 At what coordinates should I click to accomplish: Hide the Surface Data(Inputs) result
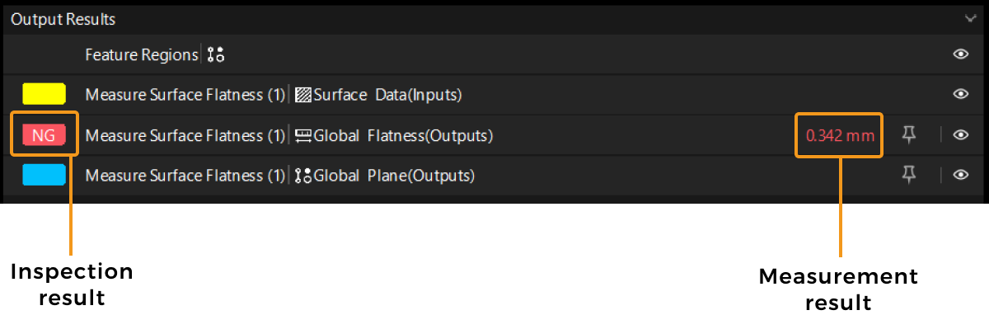click(960, 94)
